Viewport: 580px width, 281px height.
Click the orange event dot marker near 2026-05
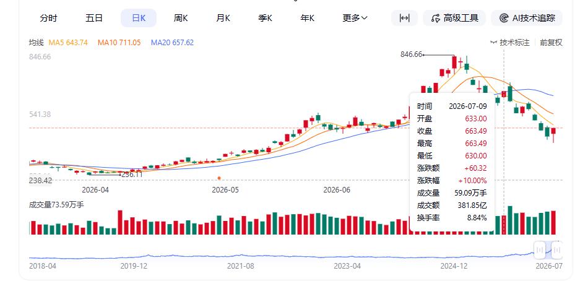219,178
